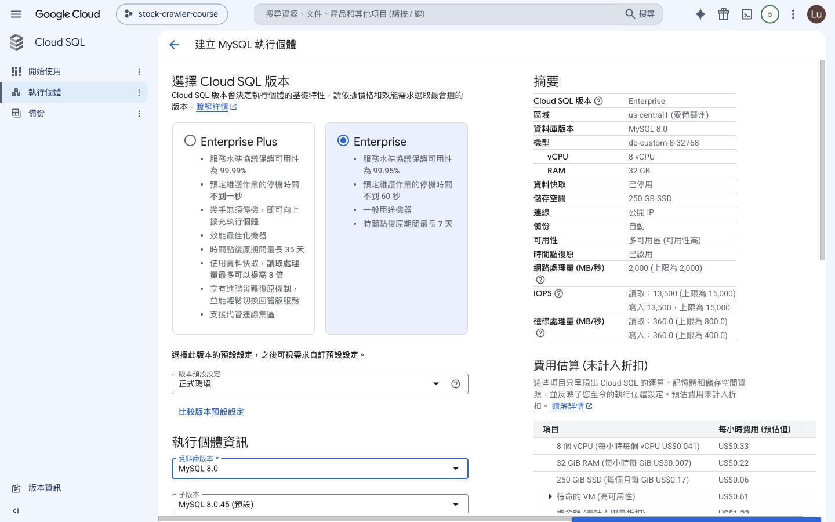Open Gemini AI assistant sparkle icon

(x=700, y=14)
